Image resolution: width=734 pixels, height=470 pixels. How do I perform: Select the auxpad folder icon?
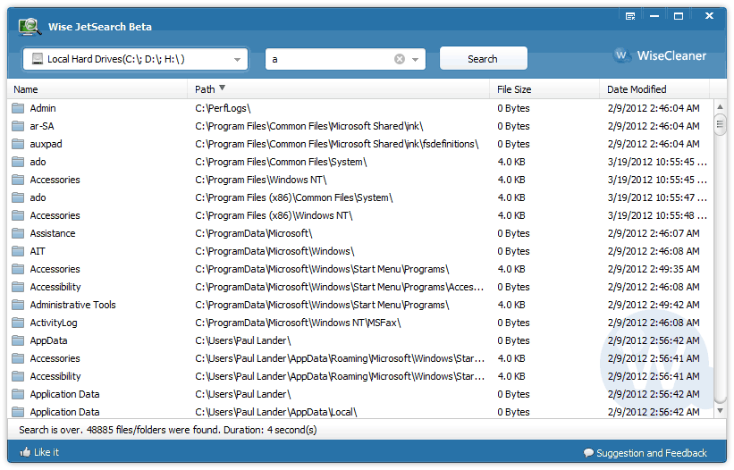[x=18, y=144]
